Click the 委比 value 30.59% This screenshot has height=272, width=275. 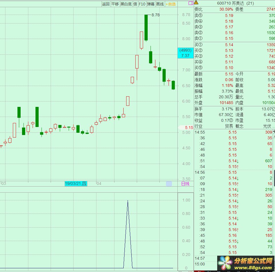point(226,9)
